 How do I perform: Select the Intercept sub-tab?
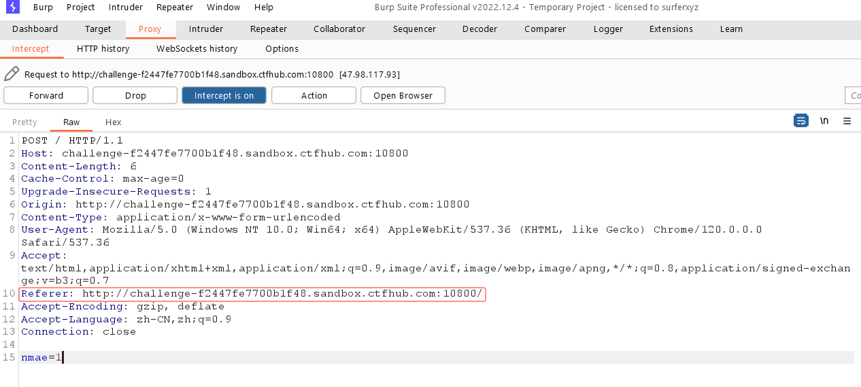(x=31, y=49)
